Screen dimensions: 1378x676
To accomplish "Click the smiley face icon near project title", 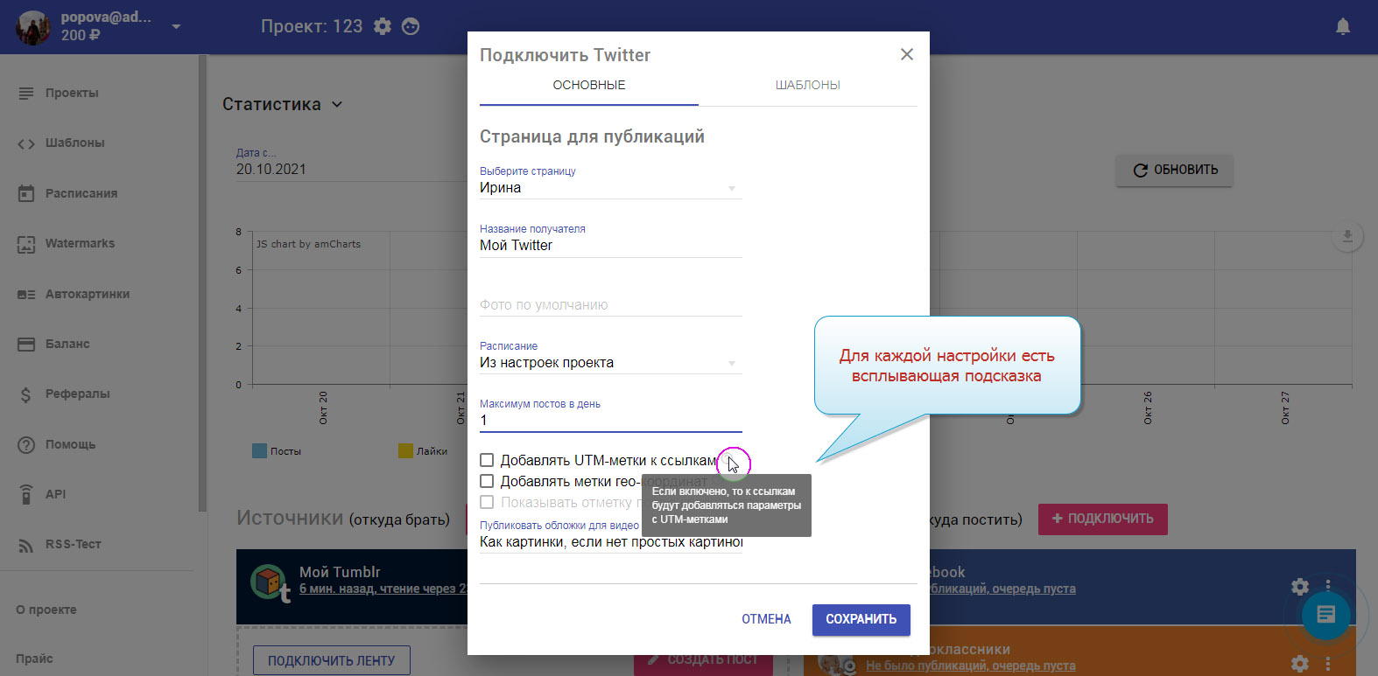I will [x=411, y=26].
